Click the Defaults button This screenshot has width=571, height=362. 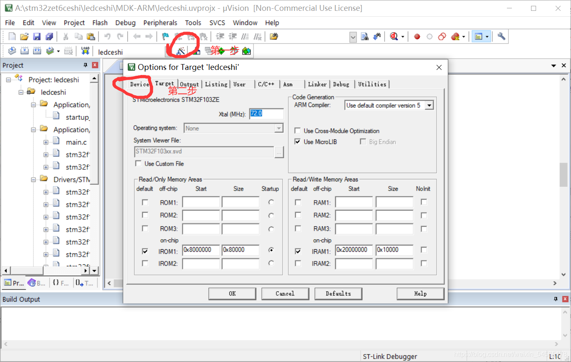338,294
